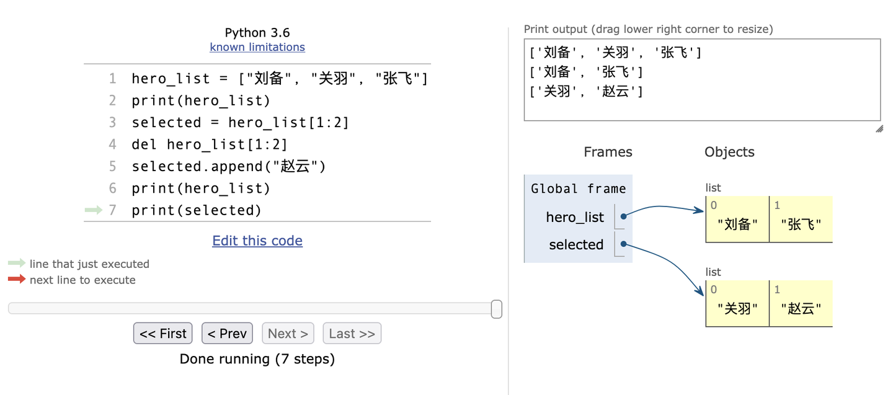Select code line 3 selected = hero_list[1:2]
Image resolution: width=893 pixels, height=395 pixels.
[241, 122]
